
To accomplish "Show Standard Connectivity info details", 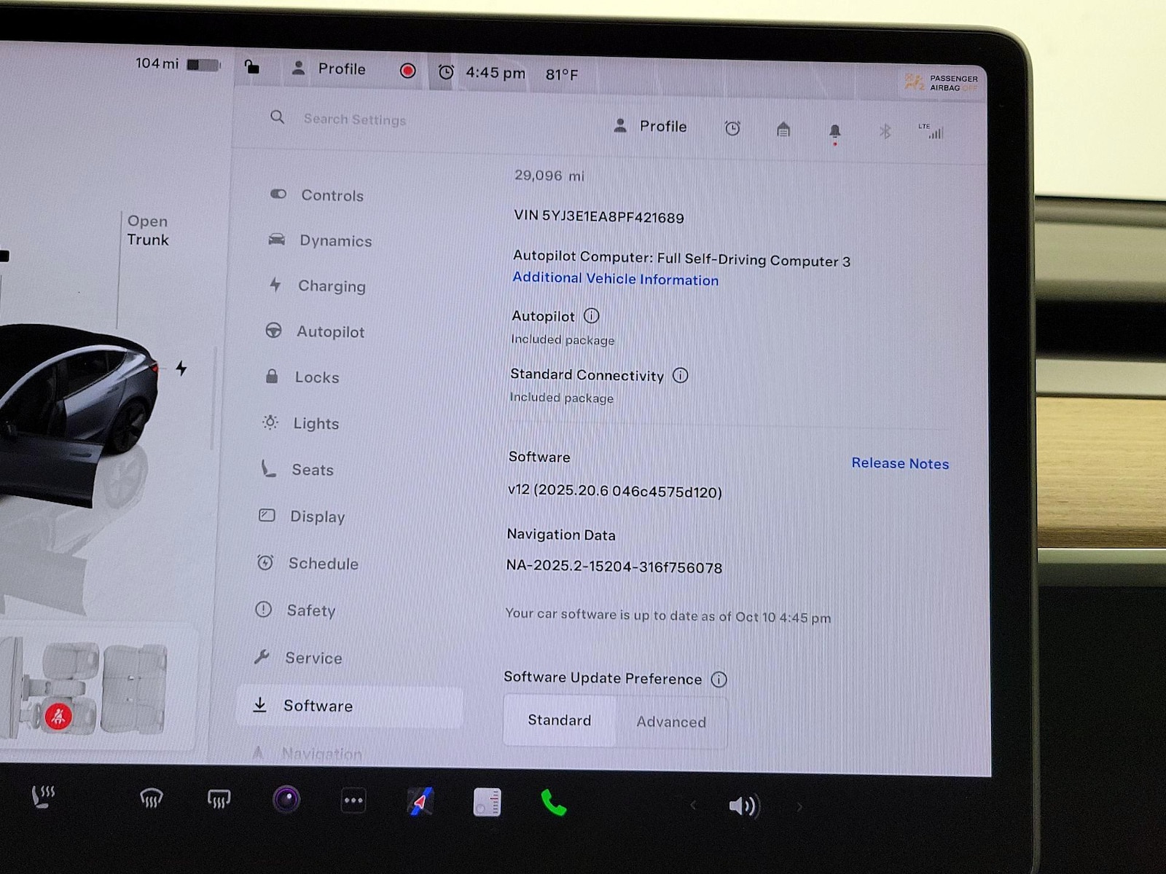I will click(x=680, y=375).
